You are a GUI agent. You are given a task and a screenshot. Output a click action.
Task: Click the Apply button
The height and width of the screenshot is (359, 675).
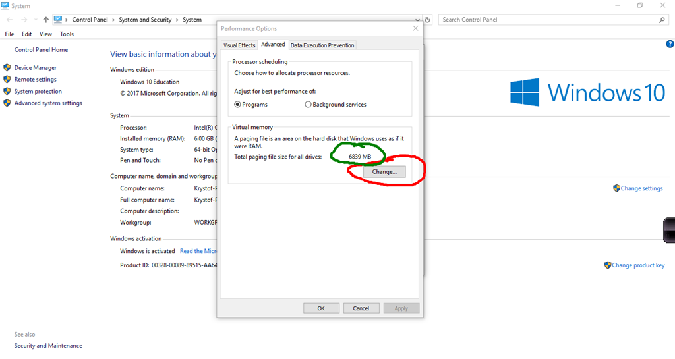coord(401,308)
